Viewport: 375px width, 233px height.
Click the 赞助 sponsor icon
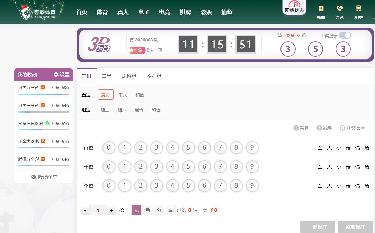(321, 9)
